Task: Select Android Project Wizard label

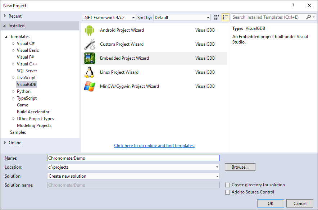Action: tap(122, 30)
